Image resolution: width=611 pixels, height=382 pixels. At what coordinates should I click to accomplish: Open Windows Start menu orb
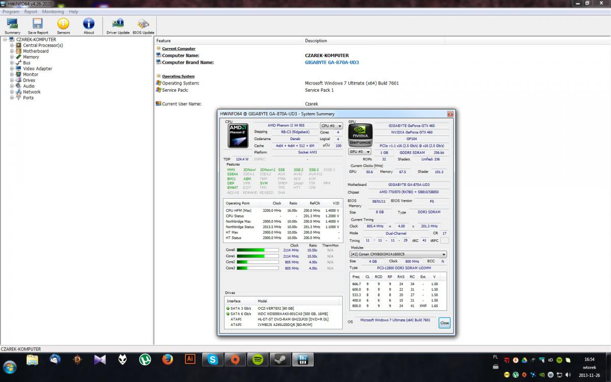(x=10, y=366)
